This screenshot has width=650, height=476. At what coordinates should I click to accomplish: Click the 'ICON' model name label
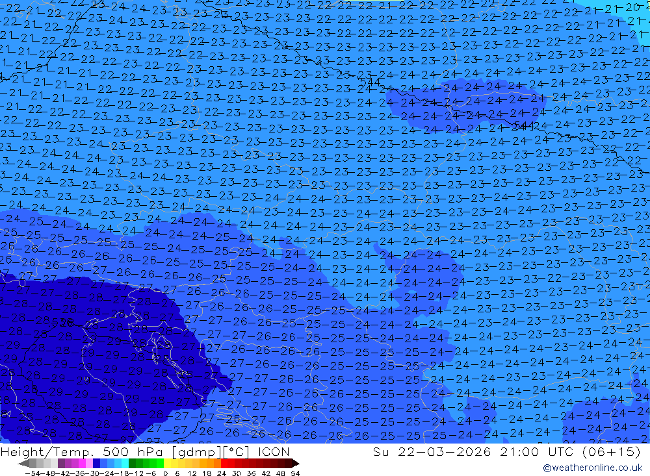(274, 451)
